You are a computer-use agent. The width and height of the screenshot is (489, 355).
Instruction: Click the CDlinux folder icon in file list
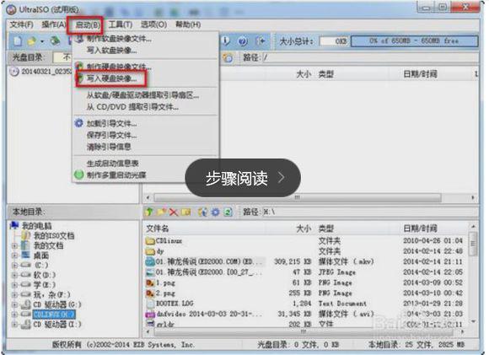[x=150, y=241]
